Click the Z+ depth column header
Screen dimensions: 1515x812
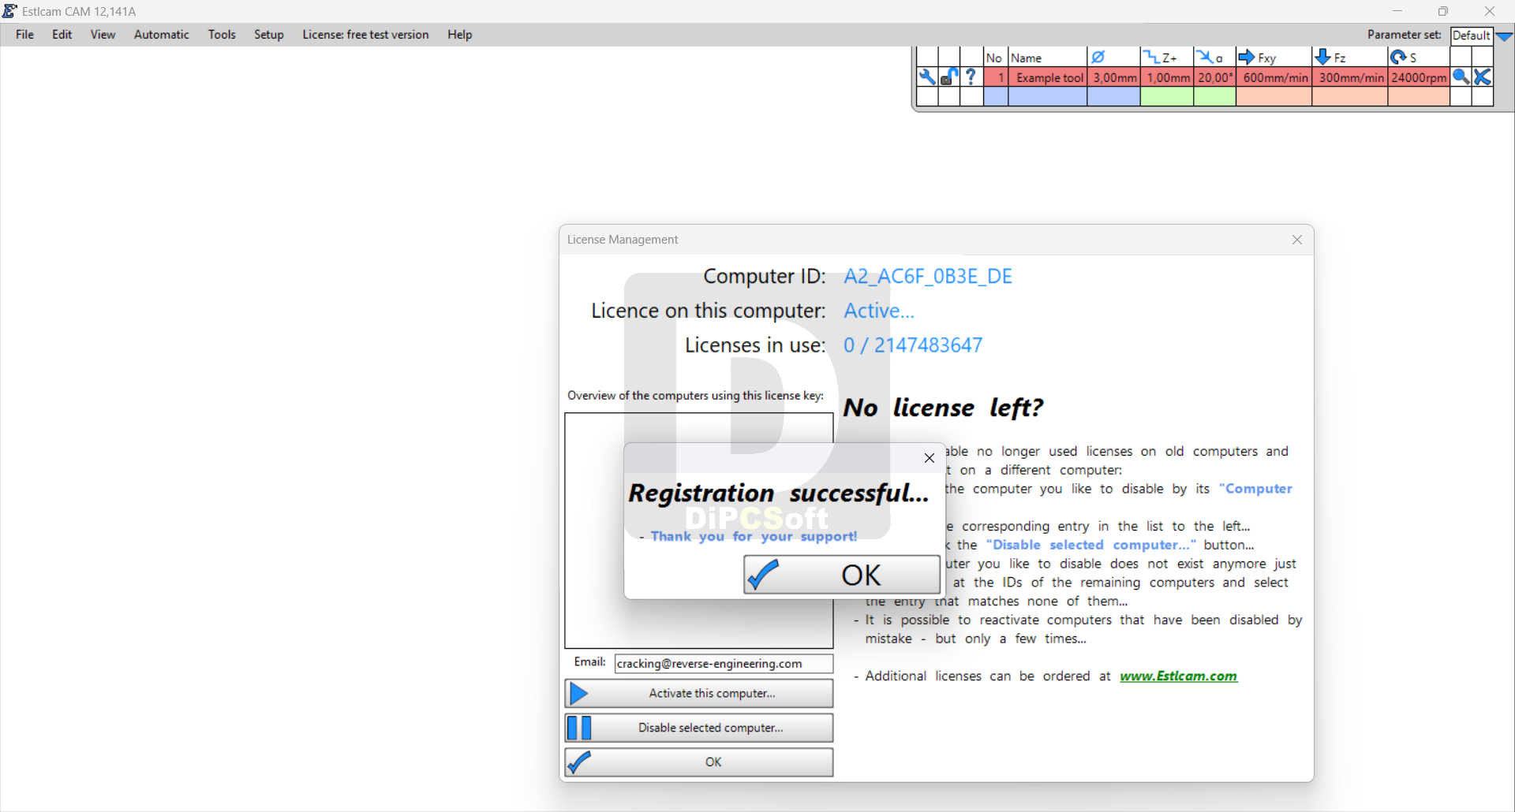[1167, 58]
